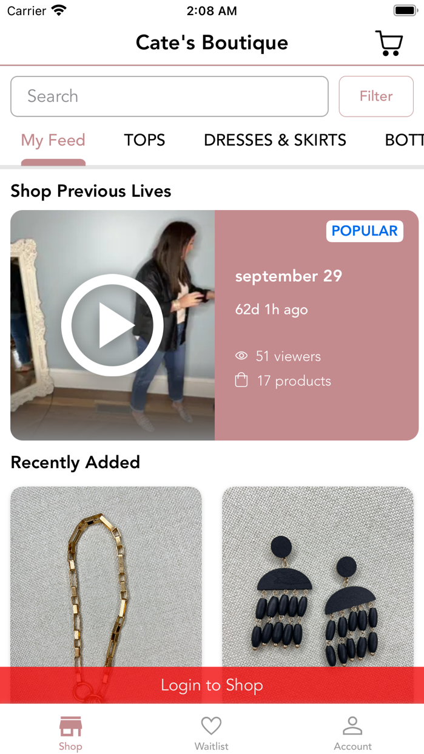This screenshot has height=754, width=424.
Task: Click the eye viewers icon
Action: [x=241, y=356]
